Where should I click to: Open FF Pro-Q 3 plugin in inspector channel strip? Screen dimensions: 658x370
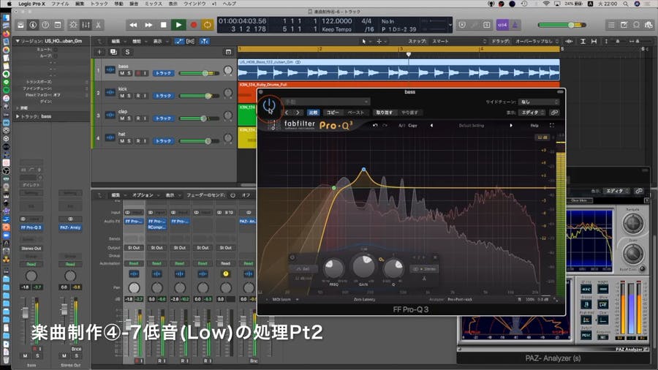click(x=31, y=227)
